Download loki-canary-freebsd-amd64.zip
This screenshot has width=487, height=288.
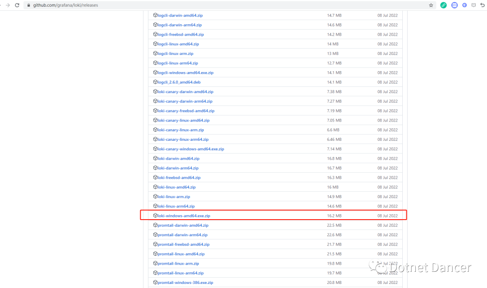click(186, 111)
